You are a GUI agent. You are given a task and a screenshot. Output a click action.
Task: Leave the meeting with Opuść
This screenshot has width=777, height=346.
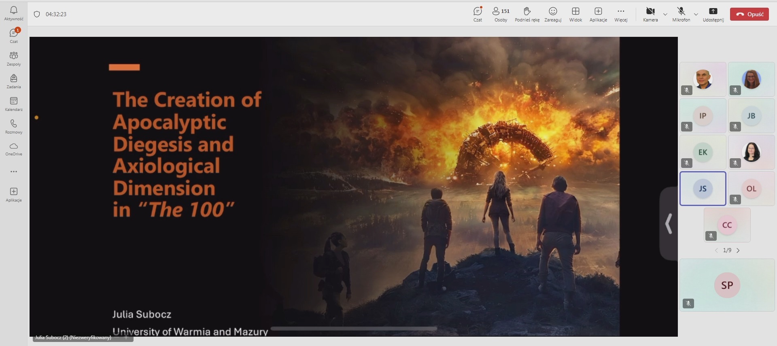[x=749, y=14]
